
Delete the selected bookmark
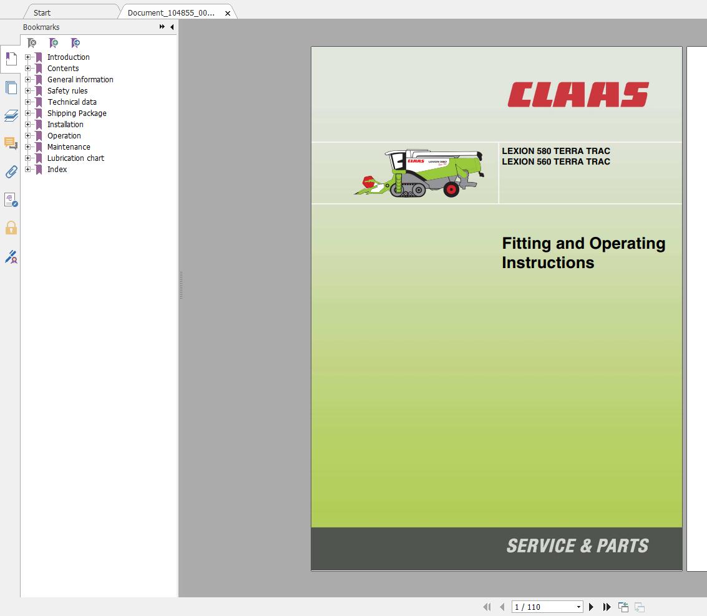click(32, 42)
